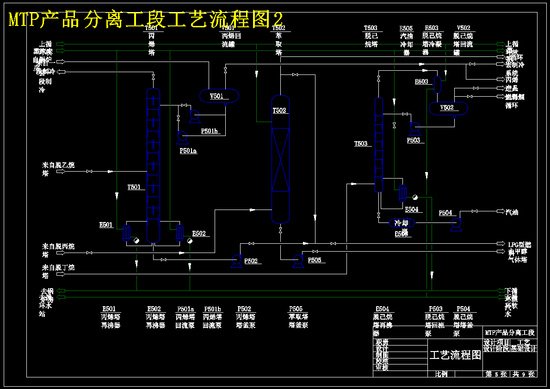Select the P501a pump symbol

(x=182, y=137)
